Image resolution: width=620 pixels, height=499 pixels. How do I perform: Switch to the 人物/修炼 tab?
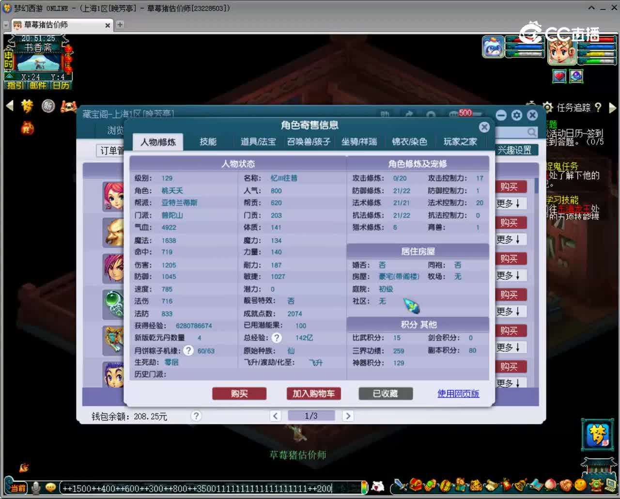pyautogui.click(x=158, y=142)
